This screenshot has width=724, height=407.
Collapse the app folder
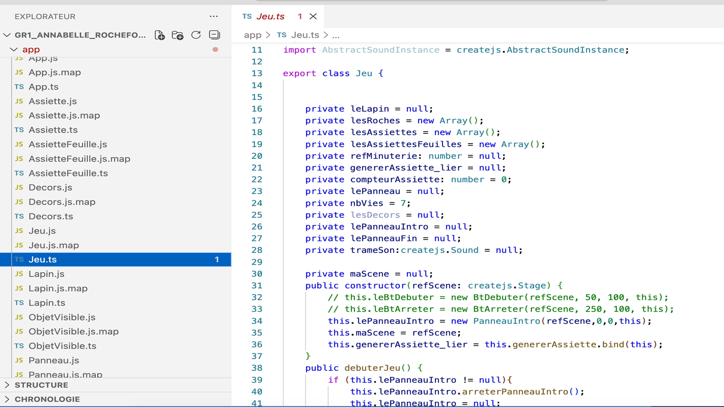[x=14, y=49]
